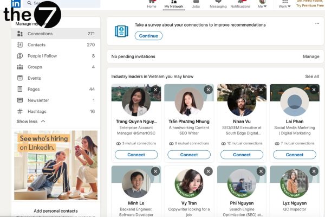325x217 pixels.
Task: Click the Vy Tran name link
Action: click(189, 203)
